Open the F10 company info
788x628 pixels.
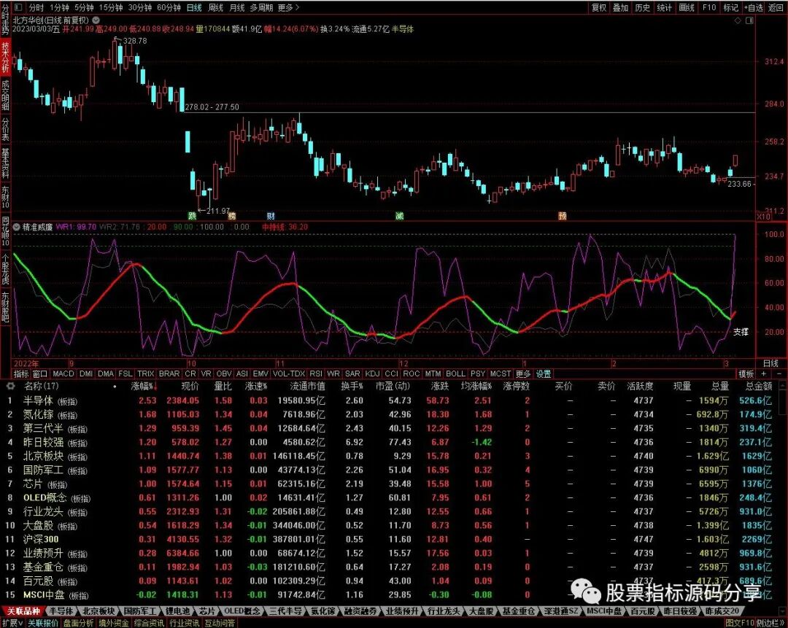(x=709, y=7)
